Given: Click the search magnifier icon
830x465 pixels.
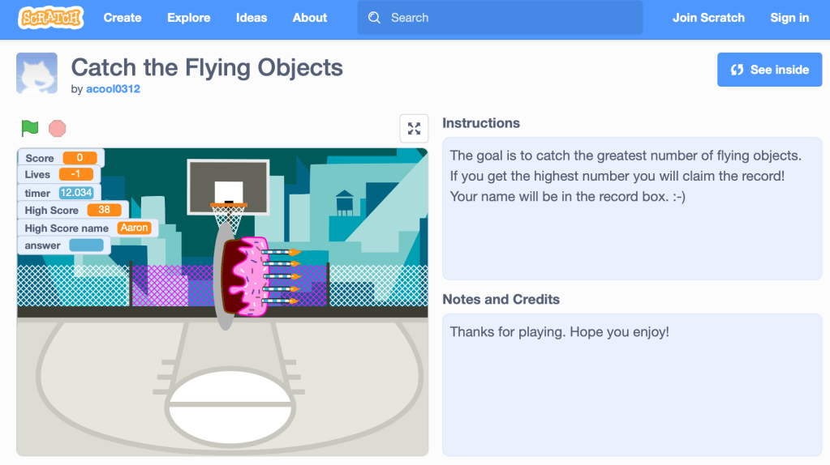Looking at the screenshot, I should tap(374, 18).
